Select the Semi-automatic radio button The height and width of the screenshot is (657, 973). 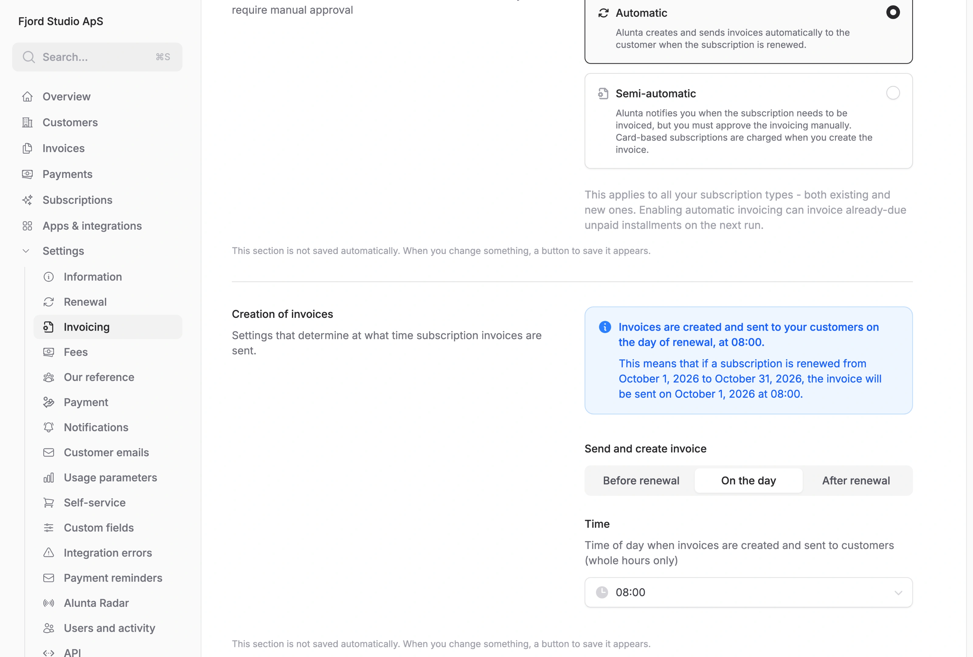point(893,93)
